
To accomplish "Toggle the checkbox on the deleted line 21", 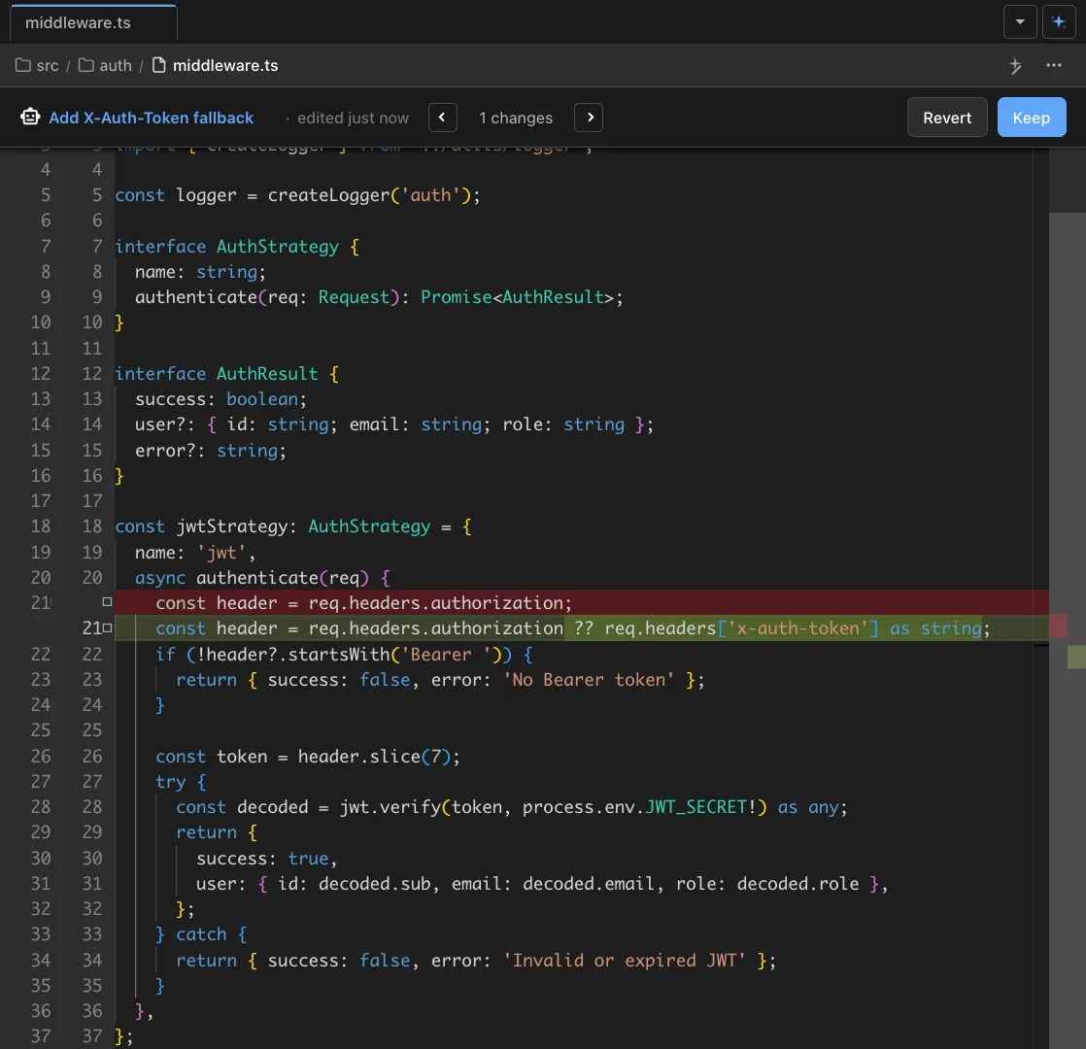I will tap(106, 602).
